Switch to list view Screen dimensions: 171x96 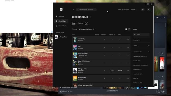[x=129, y=29]
